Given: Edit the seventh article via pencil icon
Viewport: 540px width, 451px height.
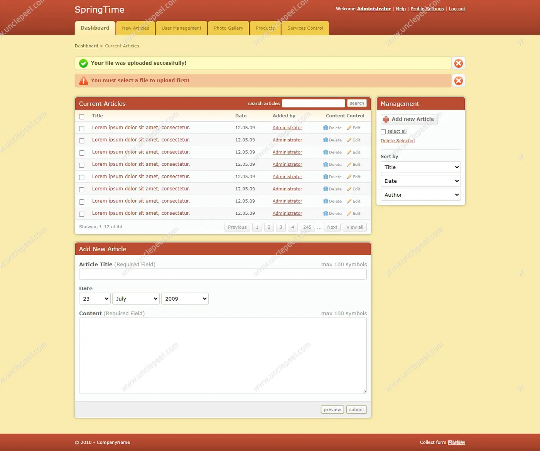Looking at the screenshot, I should coord(354,201).
